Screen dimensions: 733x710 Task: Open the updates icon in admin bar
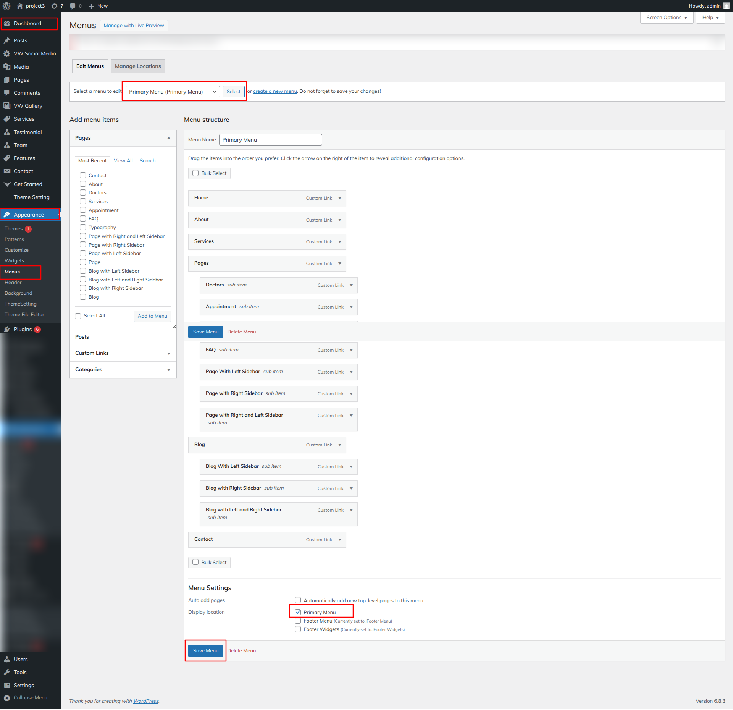(55, 6)
